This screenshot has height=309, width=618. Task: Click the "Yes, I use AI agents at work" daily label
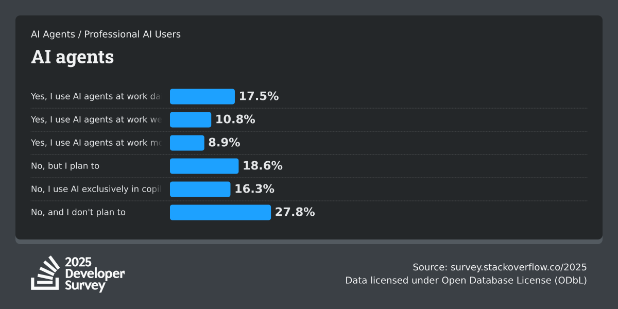[x=96, y=96]
